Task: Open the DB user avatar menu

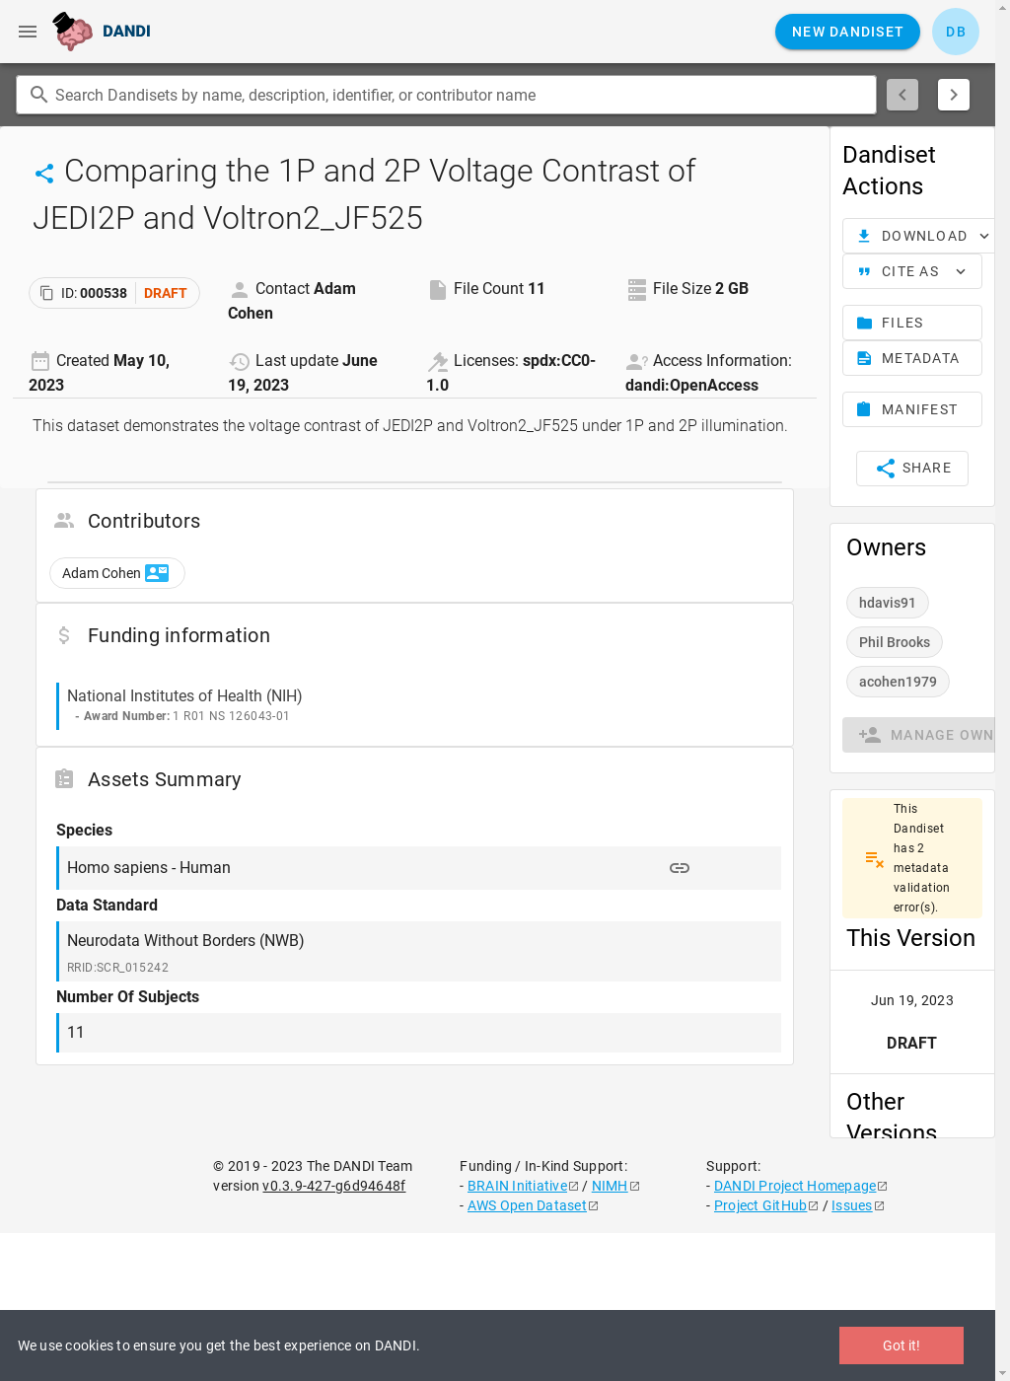Action: click(x=956, y=32)
